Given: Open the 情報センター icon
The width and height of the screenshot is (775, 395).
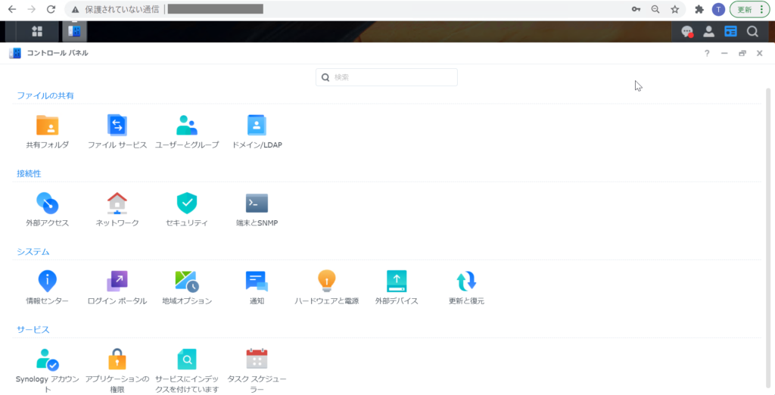Looking at the screenshot, I should (47, 281).
